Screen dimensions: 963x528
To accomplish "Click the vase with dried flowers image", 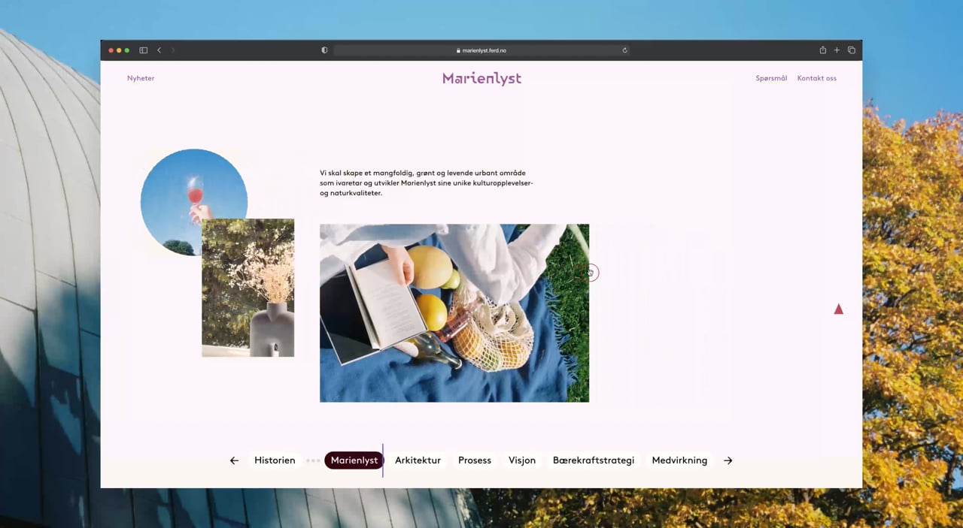I will (x=248, y=288).
